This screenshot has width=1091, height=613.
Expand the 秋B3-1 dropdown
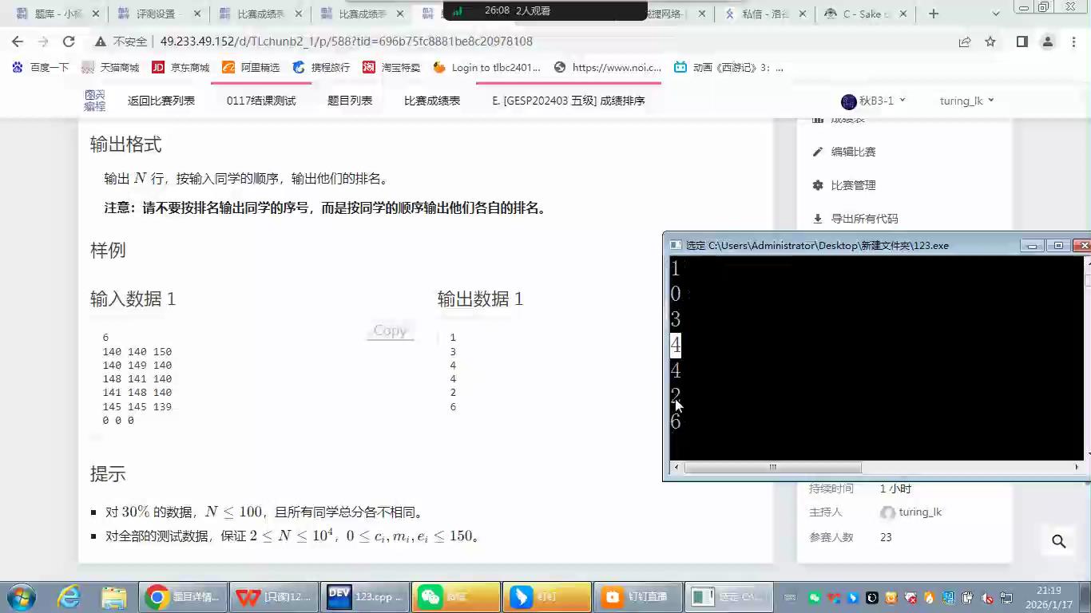(x=874, y=101)
